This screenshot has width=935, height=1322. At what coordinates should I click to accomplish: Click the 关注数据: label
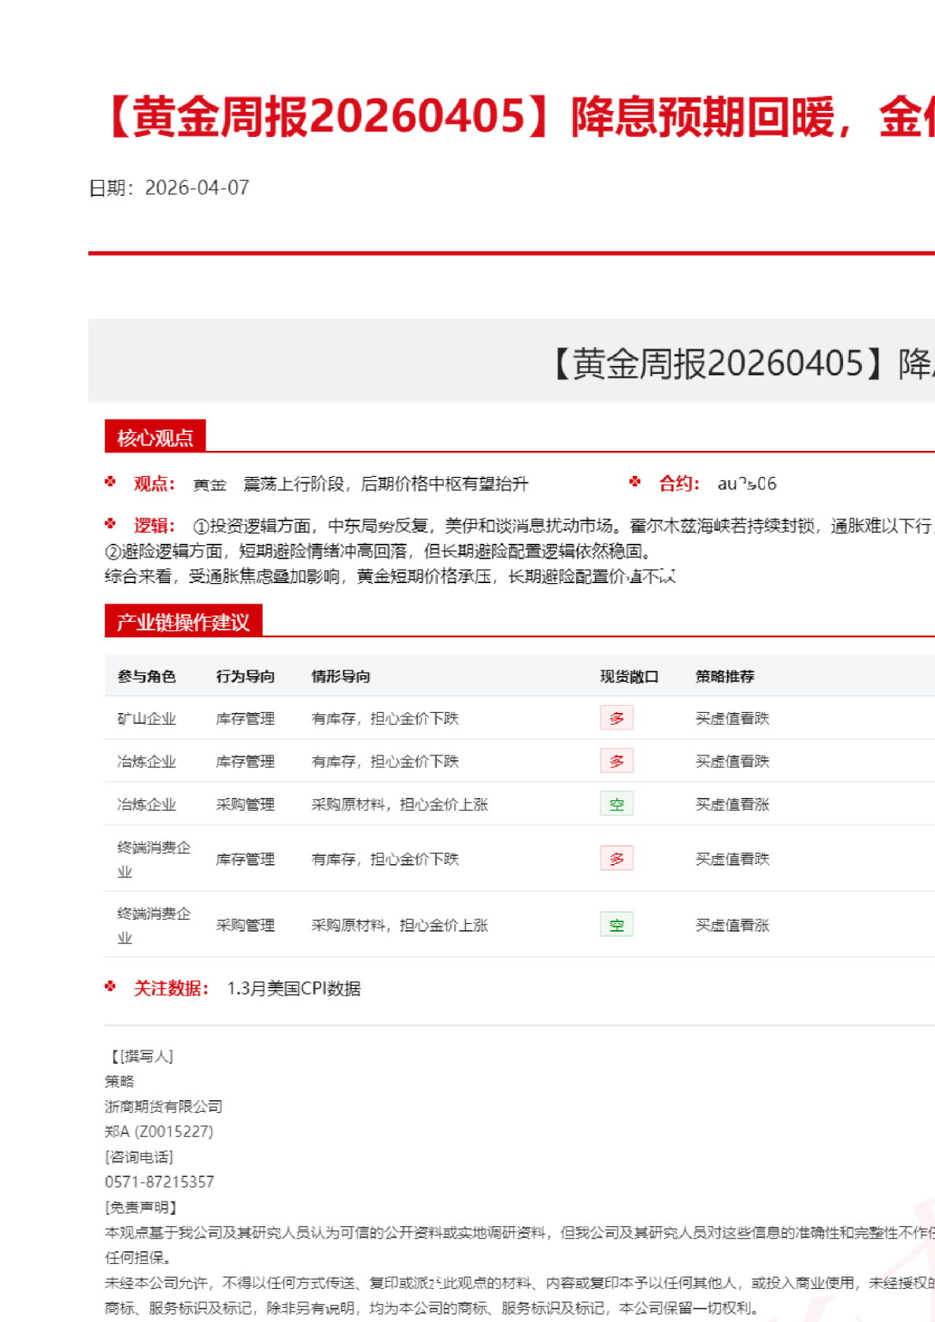tap(171, 988)
